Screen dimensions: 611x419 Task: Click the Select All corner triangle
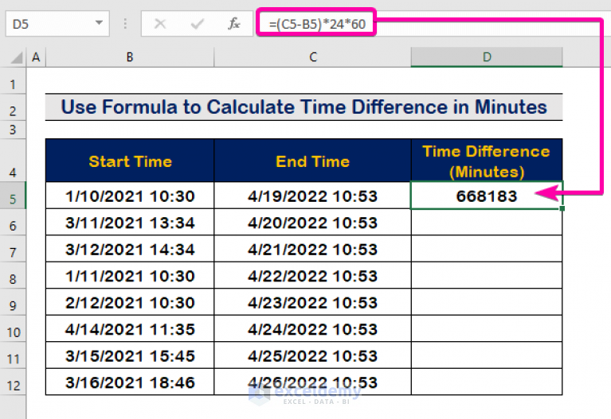(x=16, y=57)
